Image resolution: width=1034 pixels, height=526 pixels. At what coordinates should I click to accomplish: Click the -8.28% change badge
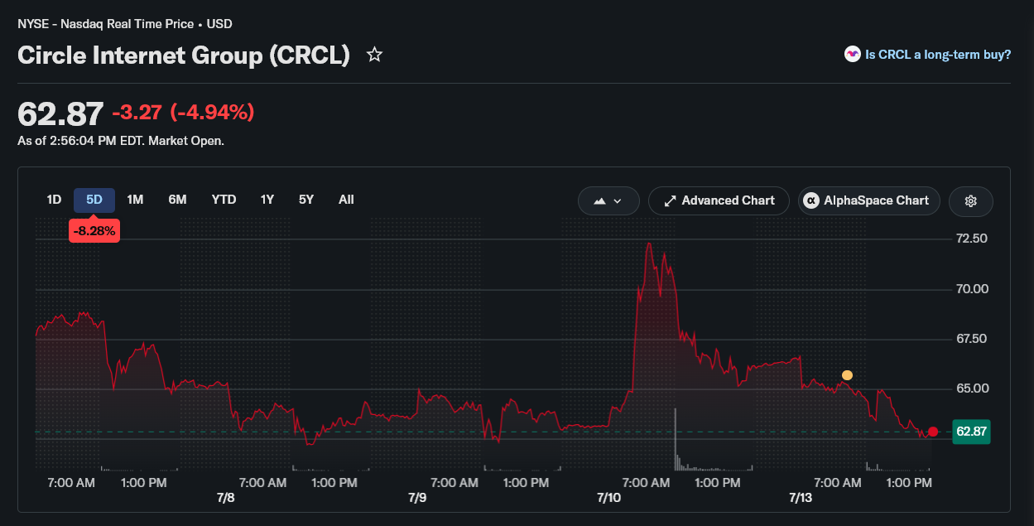pos(94,230)
